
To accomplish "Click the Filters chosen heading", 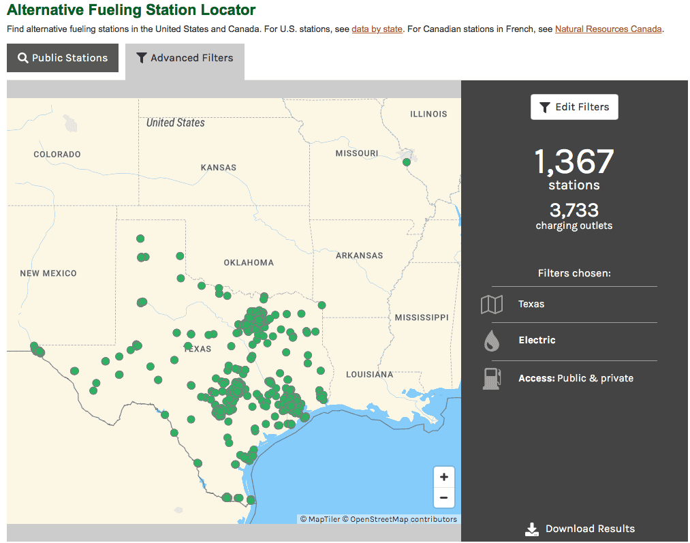I will click(x=574, y=273).
